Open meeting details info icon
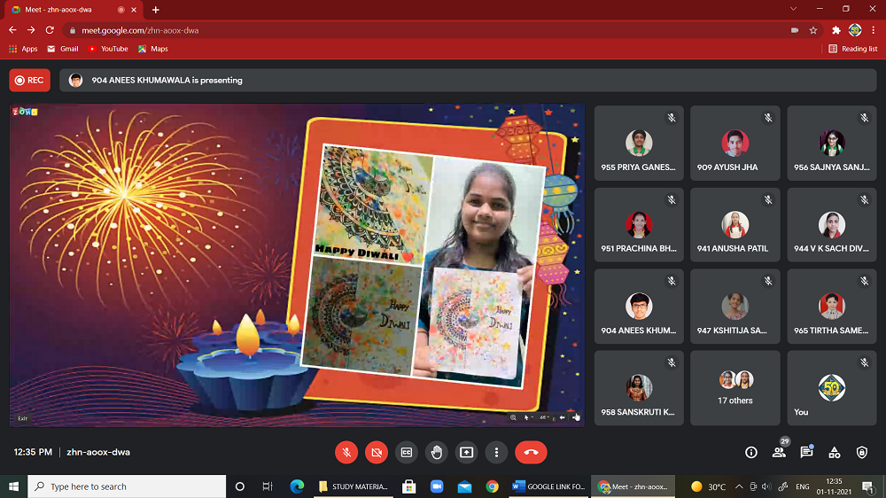 click(x=751, y=452)
